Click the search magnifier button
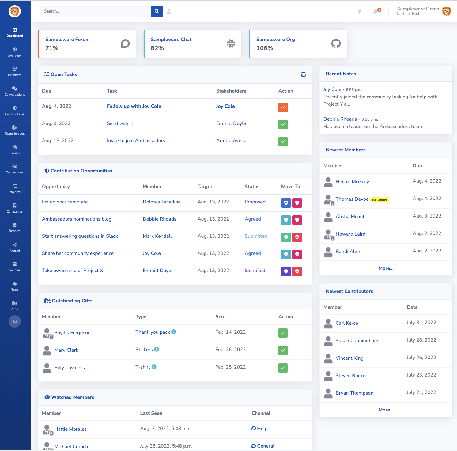 (157, 11)
